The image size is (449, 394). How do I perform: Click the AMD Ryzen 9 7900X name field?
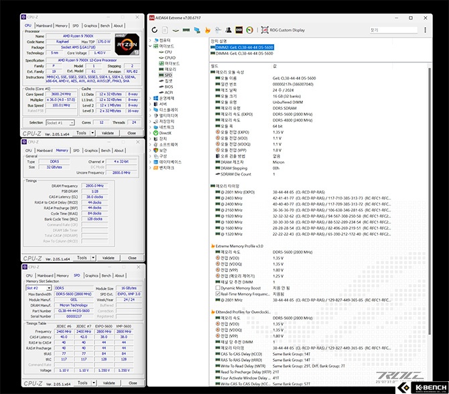(x=78, y=36)
